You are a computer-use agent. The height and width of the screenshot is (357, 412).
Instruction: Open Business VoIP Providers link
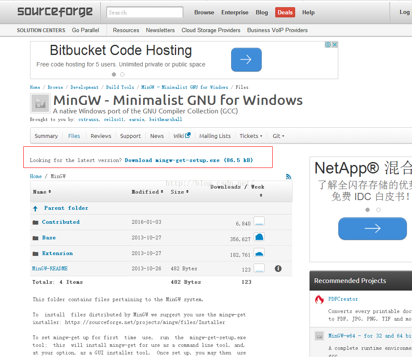point(277,30)
